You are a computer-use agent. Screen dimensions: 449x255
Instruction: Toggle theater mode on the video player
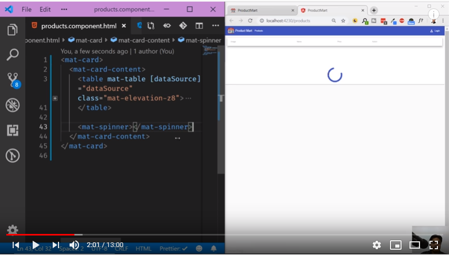(x=415, y=244)
